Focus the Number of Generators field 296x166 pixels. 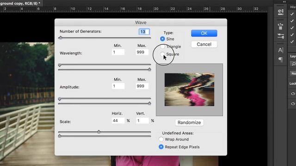pos(144,31)
